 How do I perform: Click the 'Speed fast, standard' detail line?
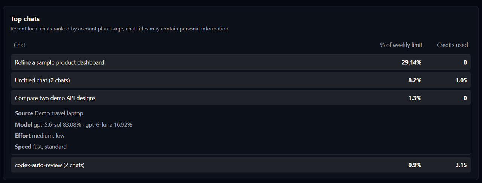pyautogui.click(x=41, y=147)
